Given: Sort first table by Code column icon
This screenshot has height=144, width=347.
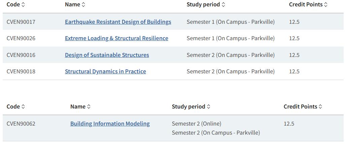Looking at the screenshot, I should 23,5.
